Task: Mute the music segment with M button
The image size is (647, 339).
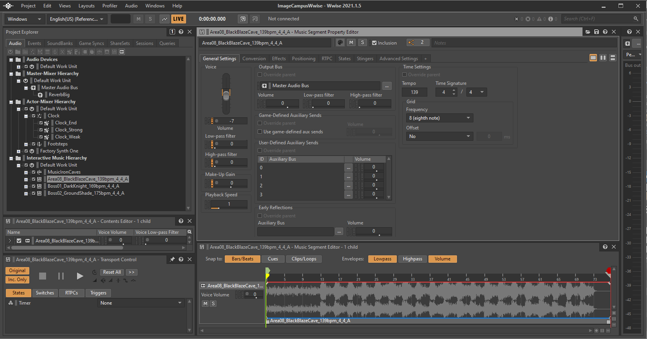Action: (351, 43)
